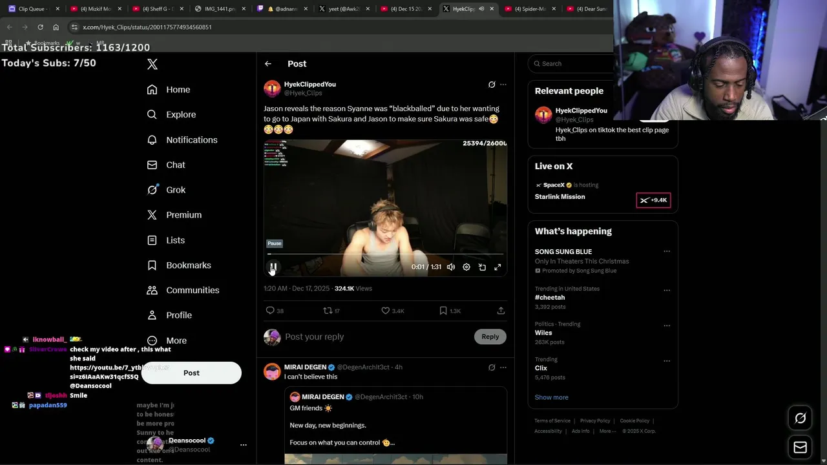Open the X logo home icon
The image size is (827, 465).
point(152,64)
